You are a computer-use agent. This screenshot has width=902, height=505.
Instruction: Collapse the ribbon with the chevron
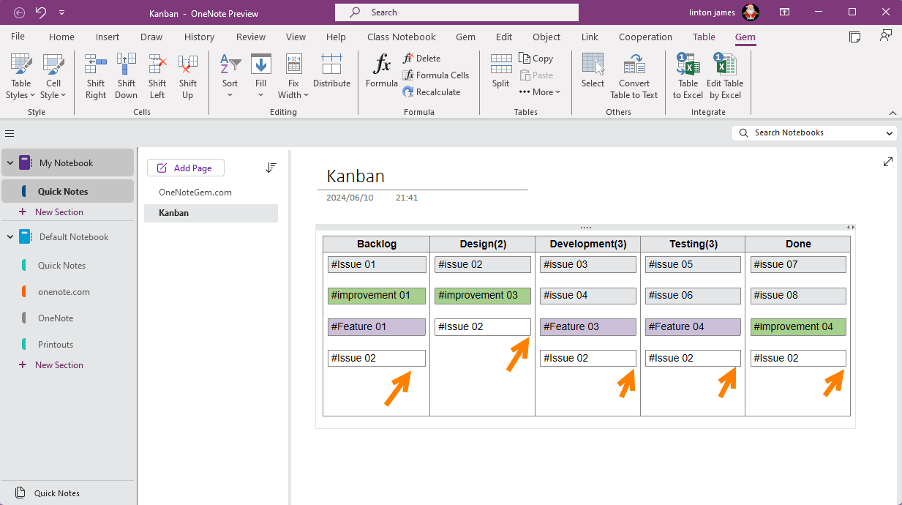(x=892, y=113)
